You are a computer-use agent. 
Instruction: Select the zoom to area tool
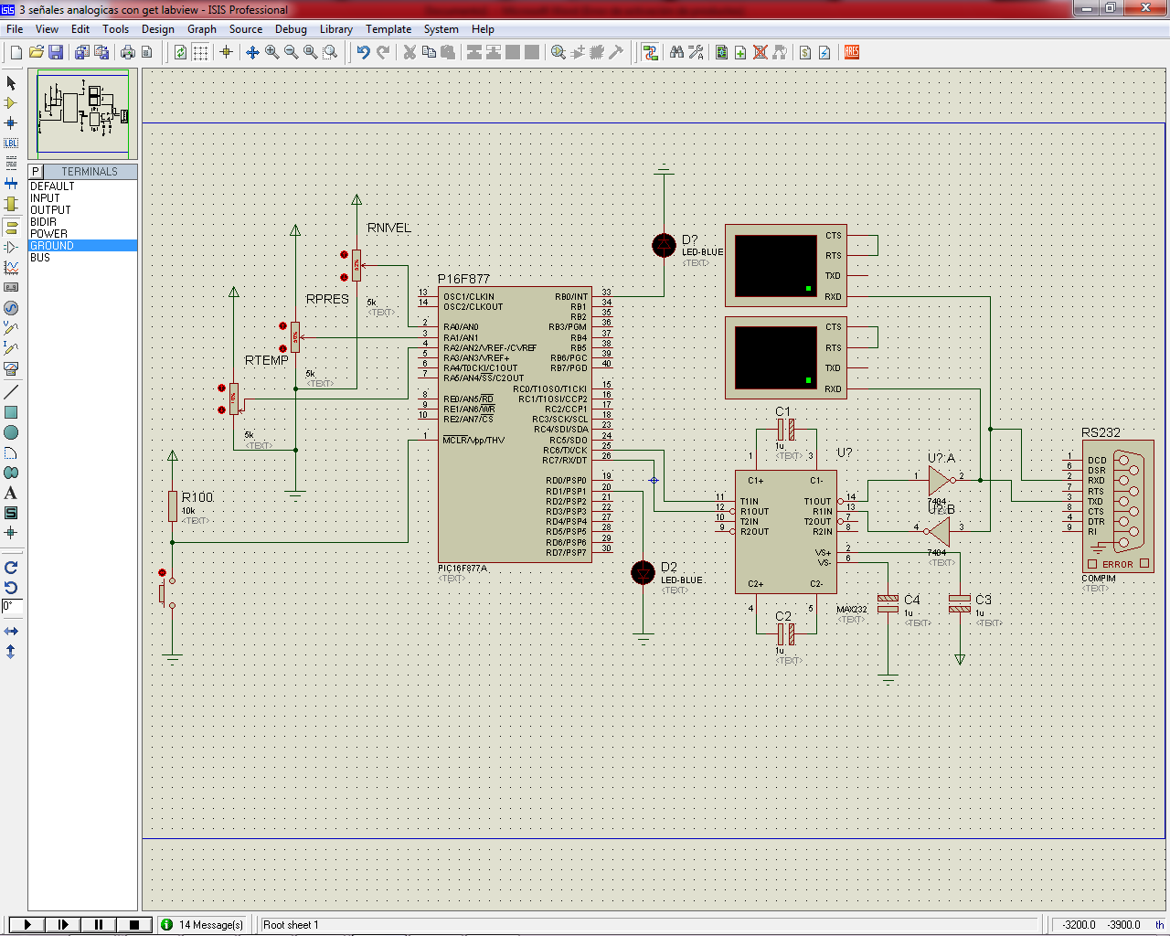pyautogui.click(x=330, y=52)
